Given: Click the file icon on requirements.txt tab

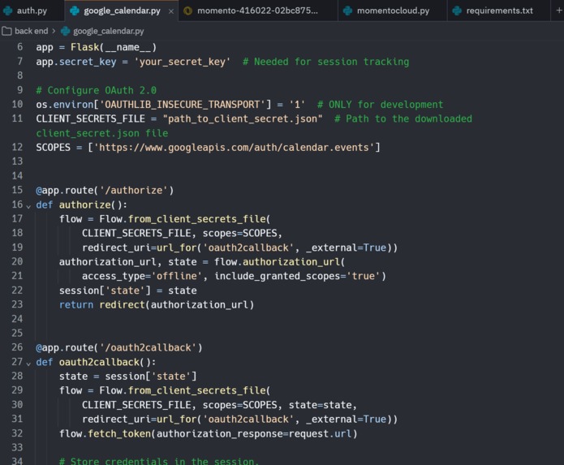Looking at the screenshot, I should tap(457, 11).
